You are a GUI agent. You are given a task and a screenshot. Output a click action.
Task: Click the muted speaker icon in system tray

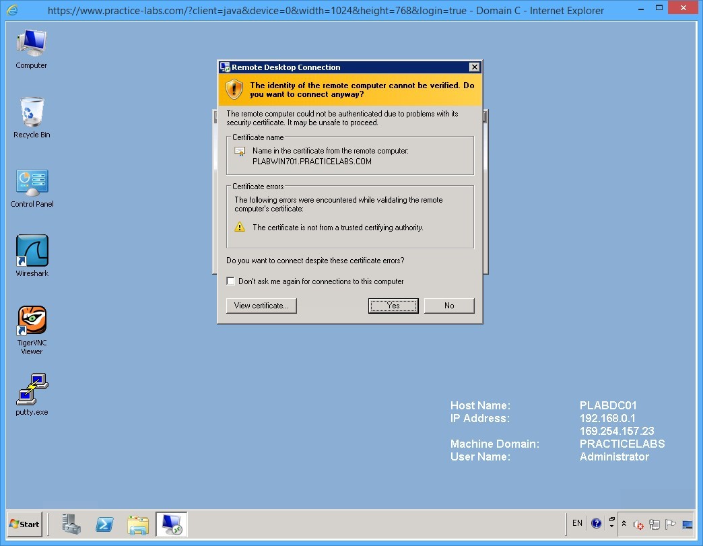click(x=638, y=524)
